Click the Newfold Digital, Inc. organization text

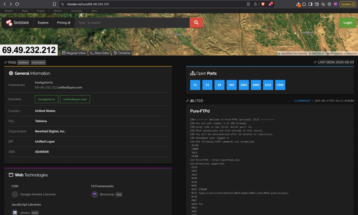tap(50, 131)
